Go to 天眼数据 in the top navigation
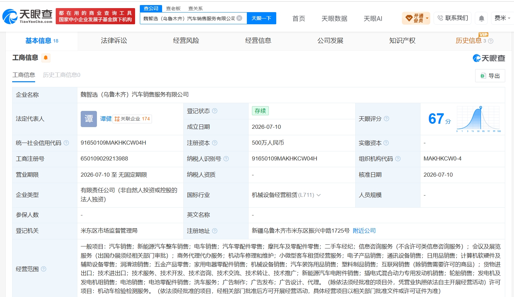The height and width of the screenshot is (297, 514). click(334, 19)
